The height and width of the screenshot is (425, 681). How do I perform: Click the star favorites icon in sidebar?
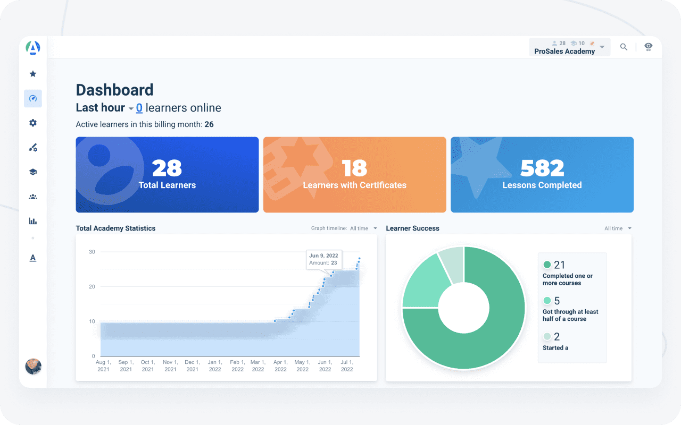33,74
